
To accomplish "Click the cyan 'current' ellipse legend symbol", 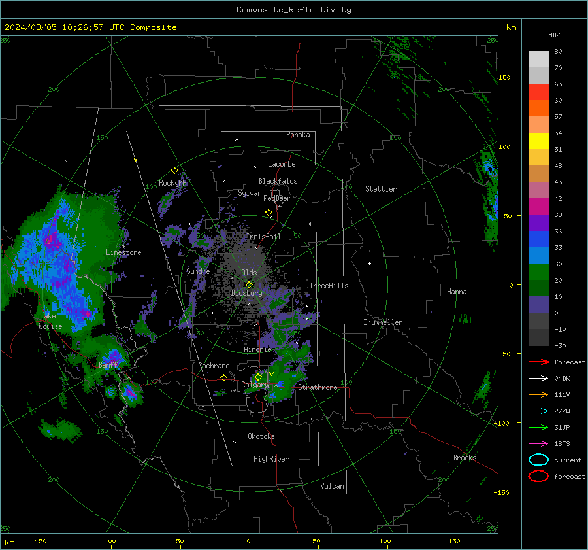I will [538, 460].
